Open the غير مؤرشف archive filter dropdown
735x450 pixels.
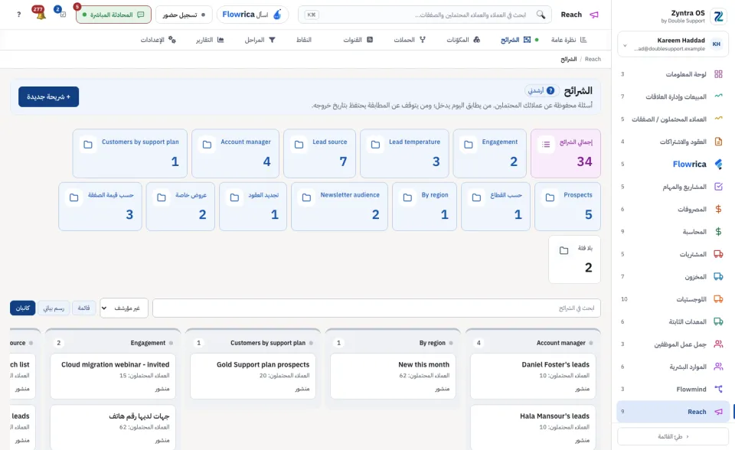point(124,308)
